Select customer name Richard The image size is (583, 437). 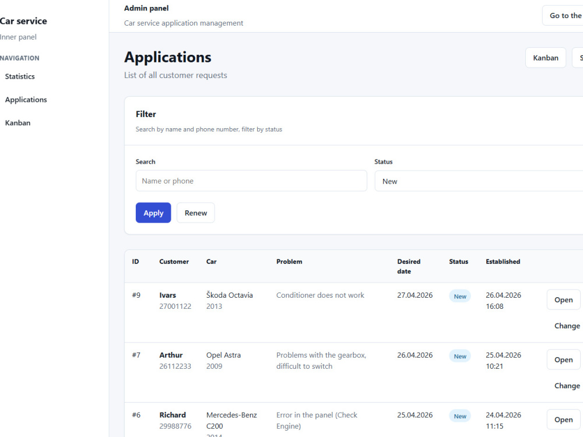tap(173, 415)
